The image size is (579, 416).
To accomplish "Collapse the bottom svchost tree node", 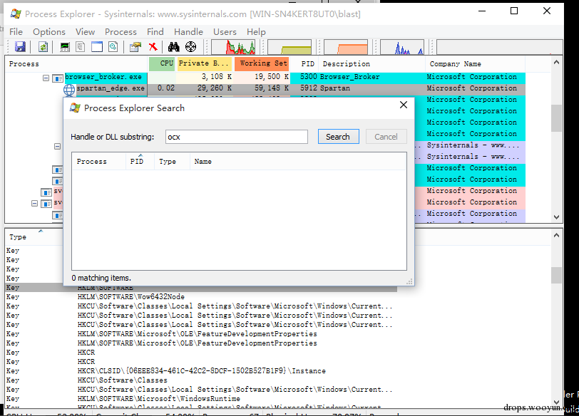I will pyautogui.click(x=34, y=204).
